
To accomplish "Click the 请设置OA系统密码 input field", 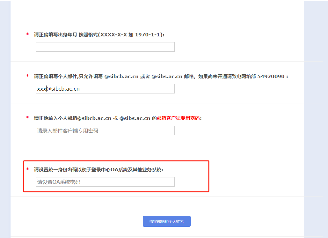I will pos(105,182).
